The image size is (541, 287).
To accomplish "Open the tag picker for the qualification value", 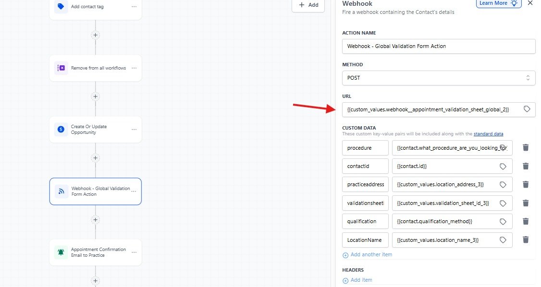I will (x=503, y=221).
